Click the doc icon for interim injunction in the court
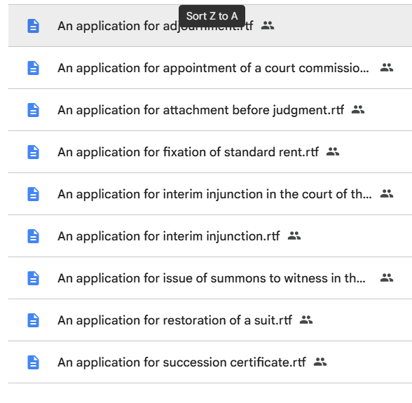Viewport: 412px width, 403px height. pos(34,194)
